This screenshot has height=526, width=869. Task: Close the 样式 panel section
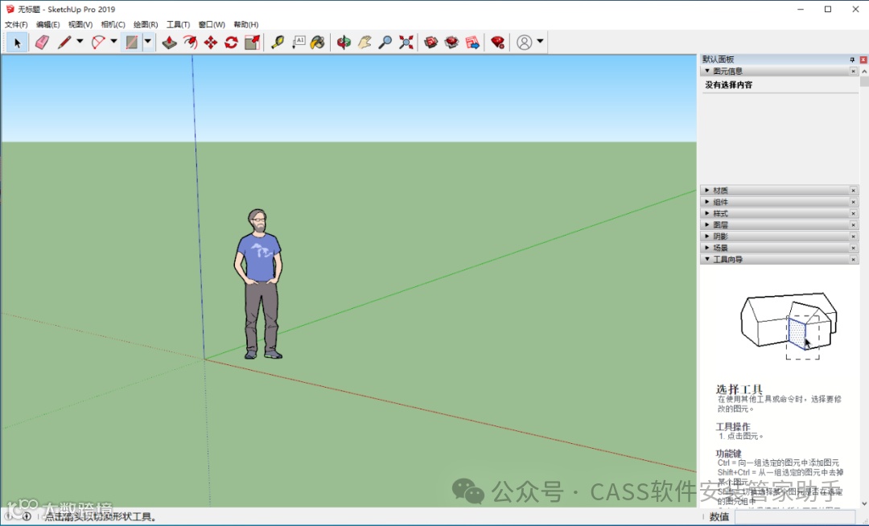[854, 213]
